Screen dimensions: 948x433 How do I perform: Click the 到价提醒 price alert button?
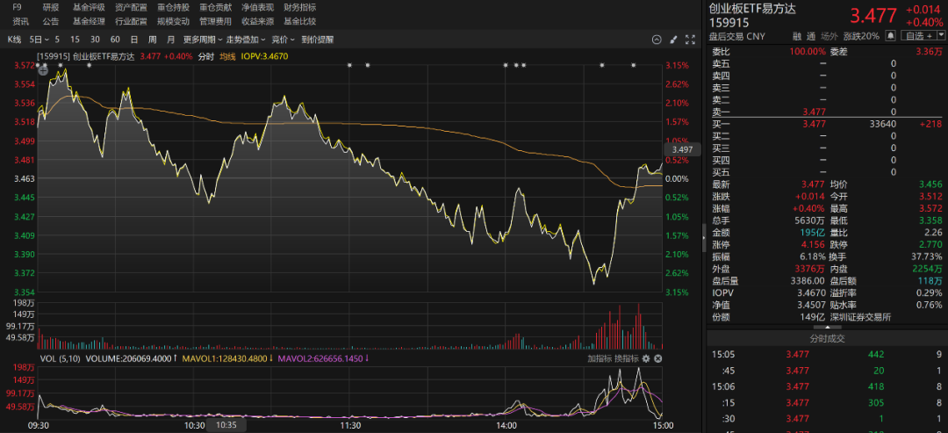318,40
